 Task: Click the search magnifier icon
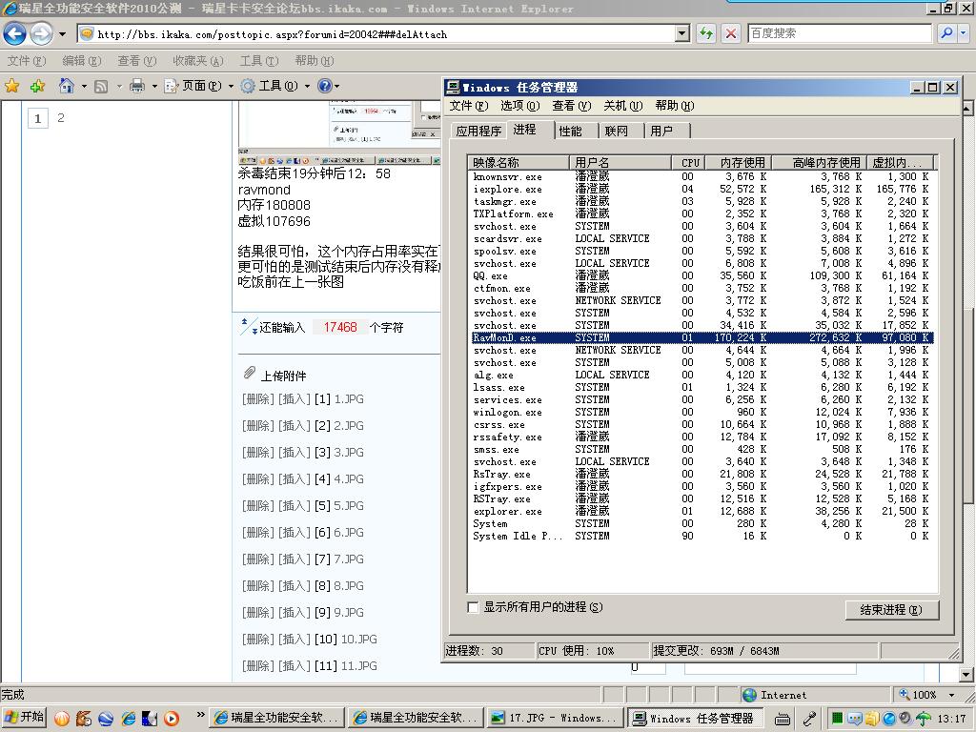point(946,33)
